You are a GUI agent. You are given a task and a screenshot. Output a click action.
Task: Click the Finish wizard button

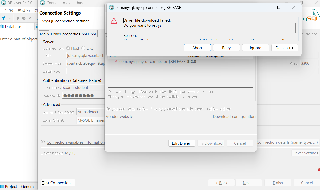(x=278, y=183)
